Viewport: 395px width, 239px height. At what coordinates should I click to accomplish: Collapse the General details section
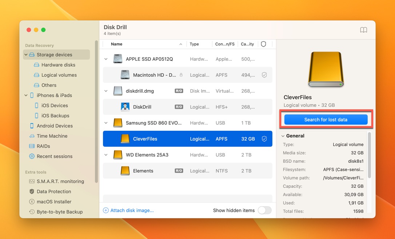point(283,136)
